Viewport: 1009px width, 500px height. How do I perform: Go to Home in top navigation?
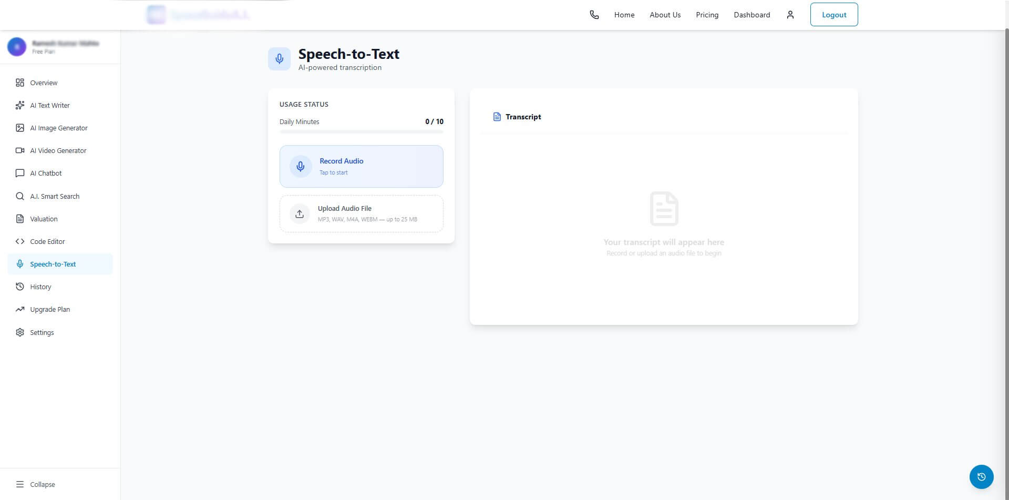(624, 15)
